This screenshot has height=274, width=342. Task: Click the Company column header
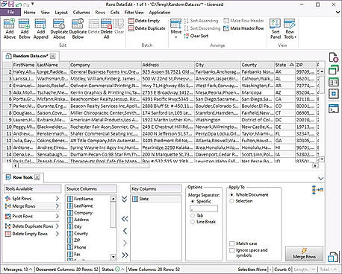tap(105, 65)
